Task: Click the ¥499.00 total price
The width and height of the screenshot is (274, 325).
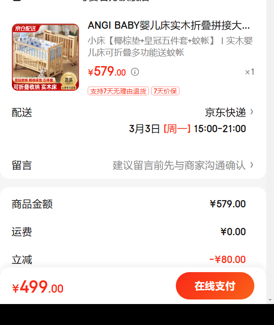Action: click(38, 287)
